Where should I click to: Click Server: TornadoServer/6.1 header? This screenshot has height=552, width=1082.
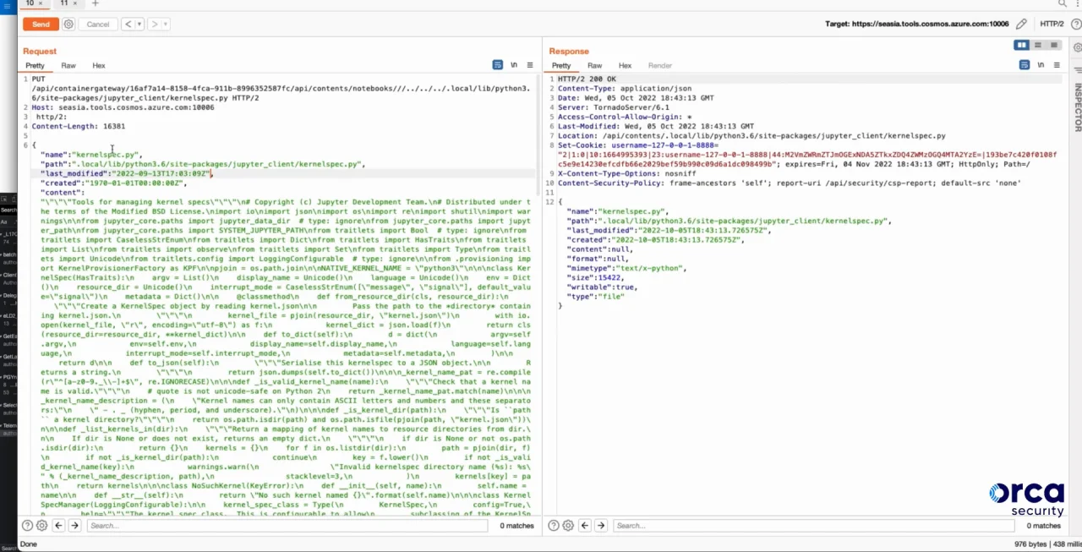[x=614, y=107]
